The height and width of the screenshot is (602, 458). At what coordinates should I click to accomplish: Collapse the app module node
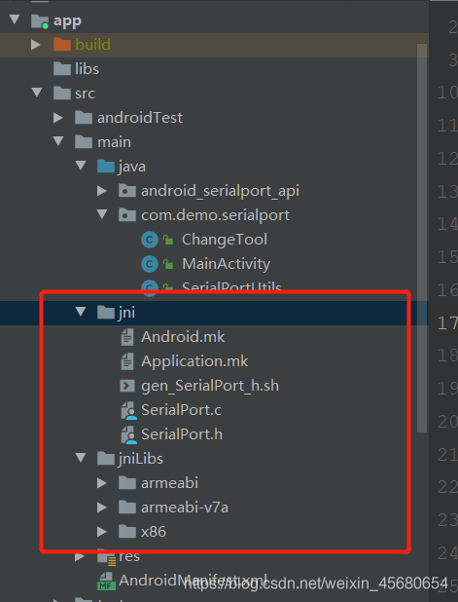point(15,19)
